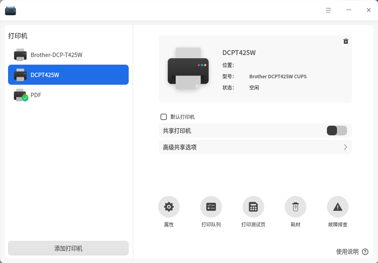Select PDF printer in list

click(x=68, y=95)
